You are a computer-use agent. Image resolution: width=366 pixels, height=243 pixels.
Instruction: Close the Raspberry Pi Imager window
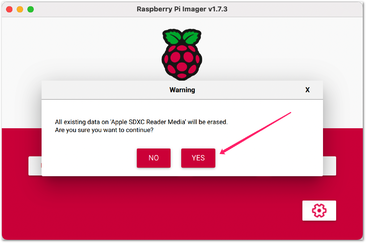[9, 9]
